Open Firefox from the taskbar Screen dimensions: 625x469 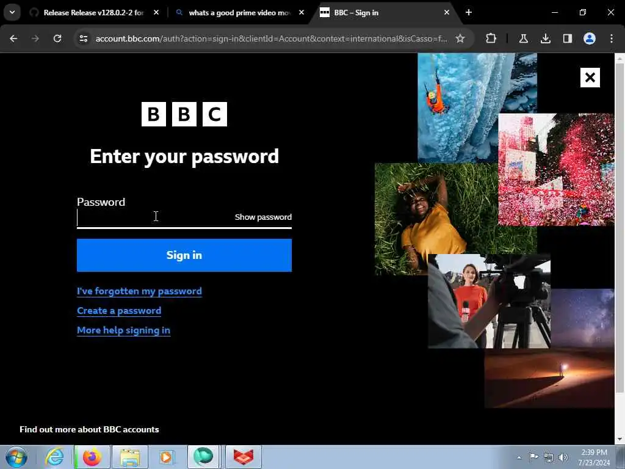tap(92, 457)
